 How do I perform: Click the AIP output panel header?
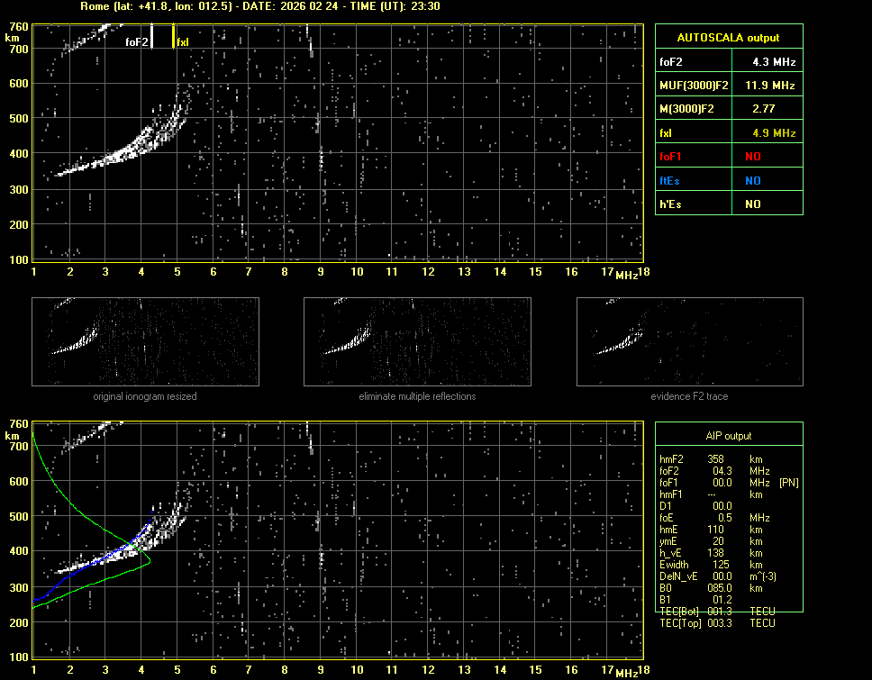coord(728,436)
